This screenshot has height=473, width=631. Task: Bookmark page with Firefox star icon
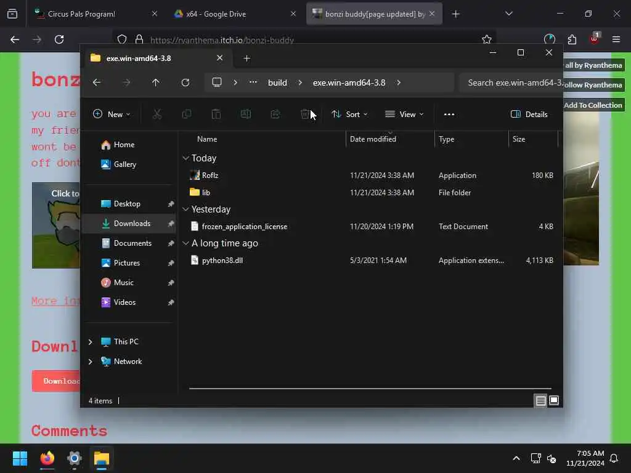tap(487, 39)
